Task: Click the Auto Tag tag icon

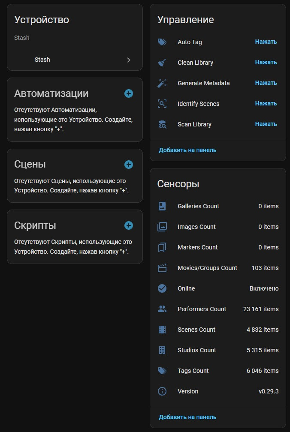Action: (x=162, y=42)
